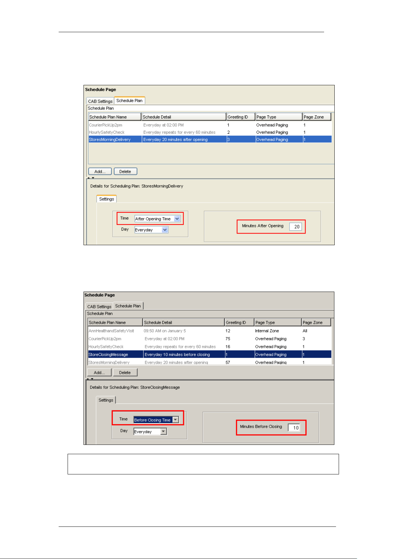Open the Before Closing Time dropdown
Viewport: 395px width, 559px height.
[x=156, y=420]
